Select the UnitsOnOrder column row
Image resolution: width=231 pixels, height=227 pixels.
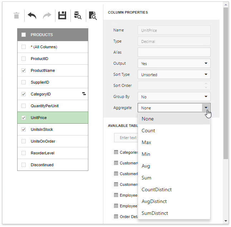[x=53, y=141]
